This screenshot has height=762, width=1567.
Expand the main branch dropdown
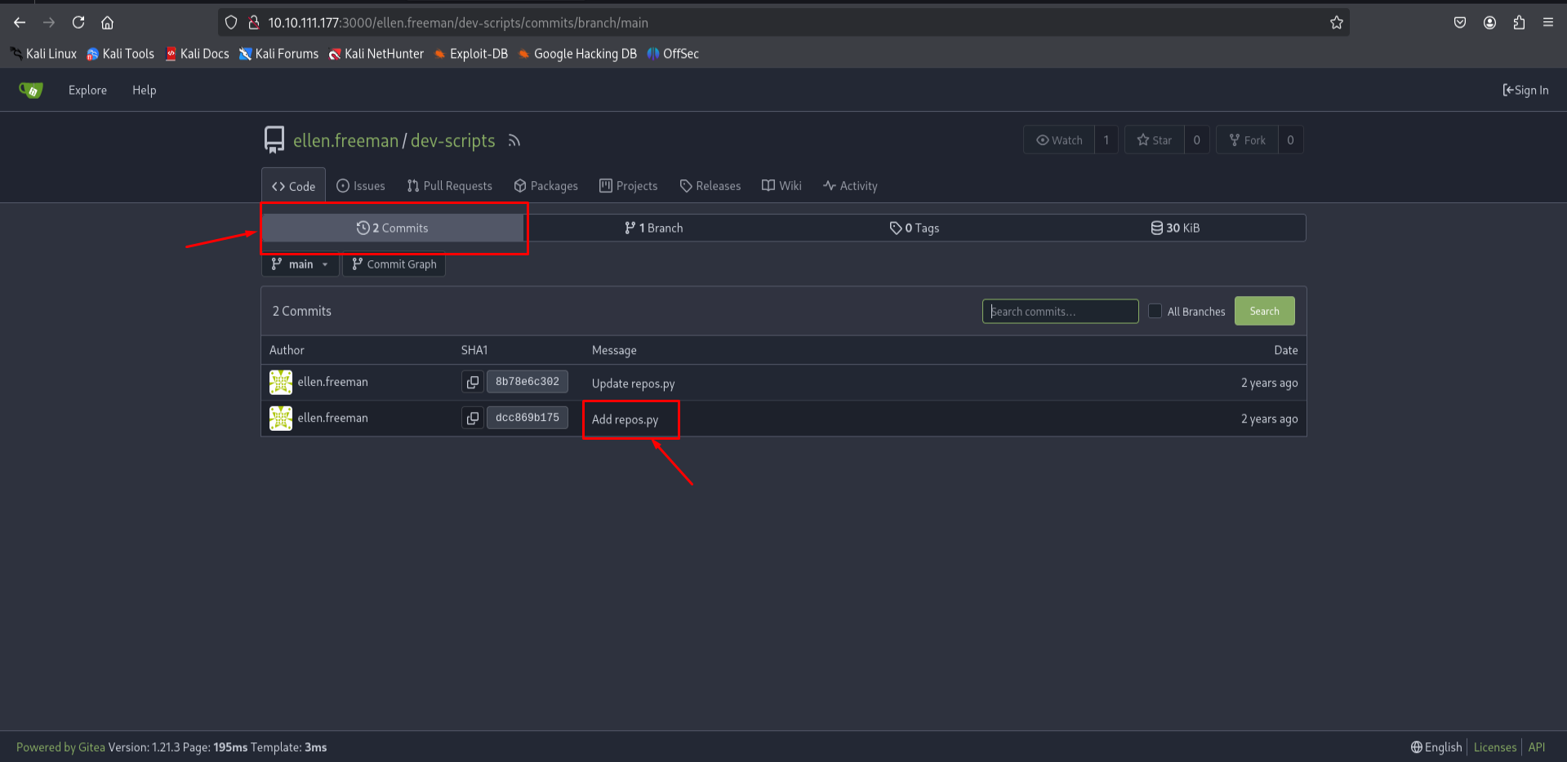coord(300,264)
